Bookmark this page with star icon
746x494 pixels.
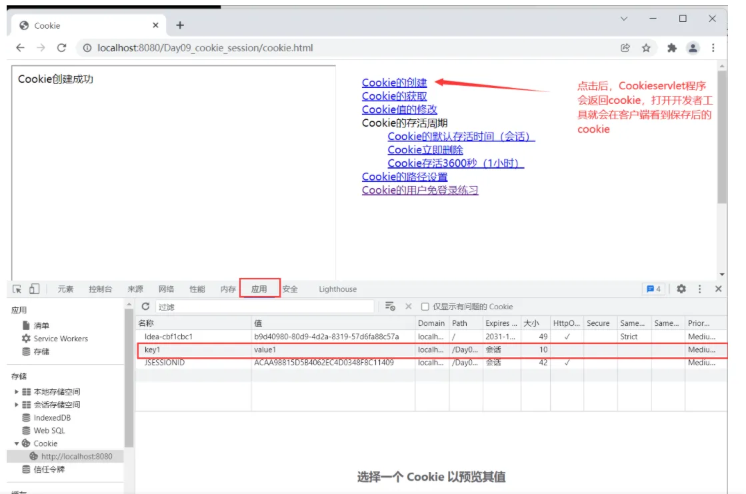tap(645, 47)
